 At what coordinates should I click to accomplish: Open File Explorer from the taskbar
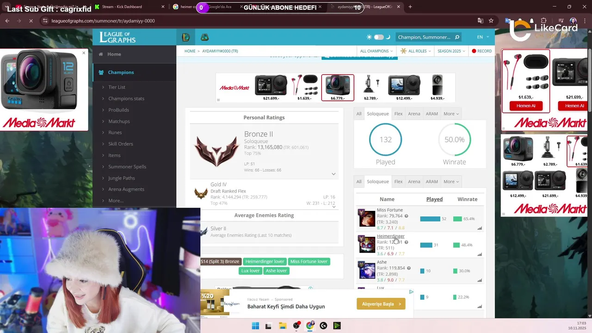pos(283,326)
